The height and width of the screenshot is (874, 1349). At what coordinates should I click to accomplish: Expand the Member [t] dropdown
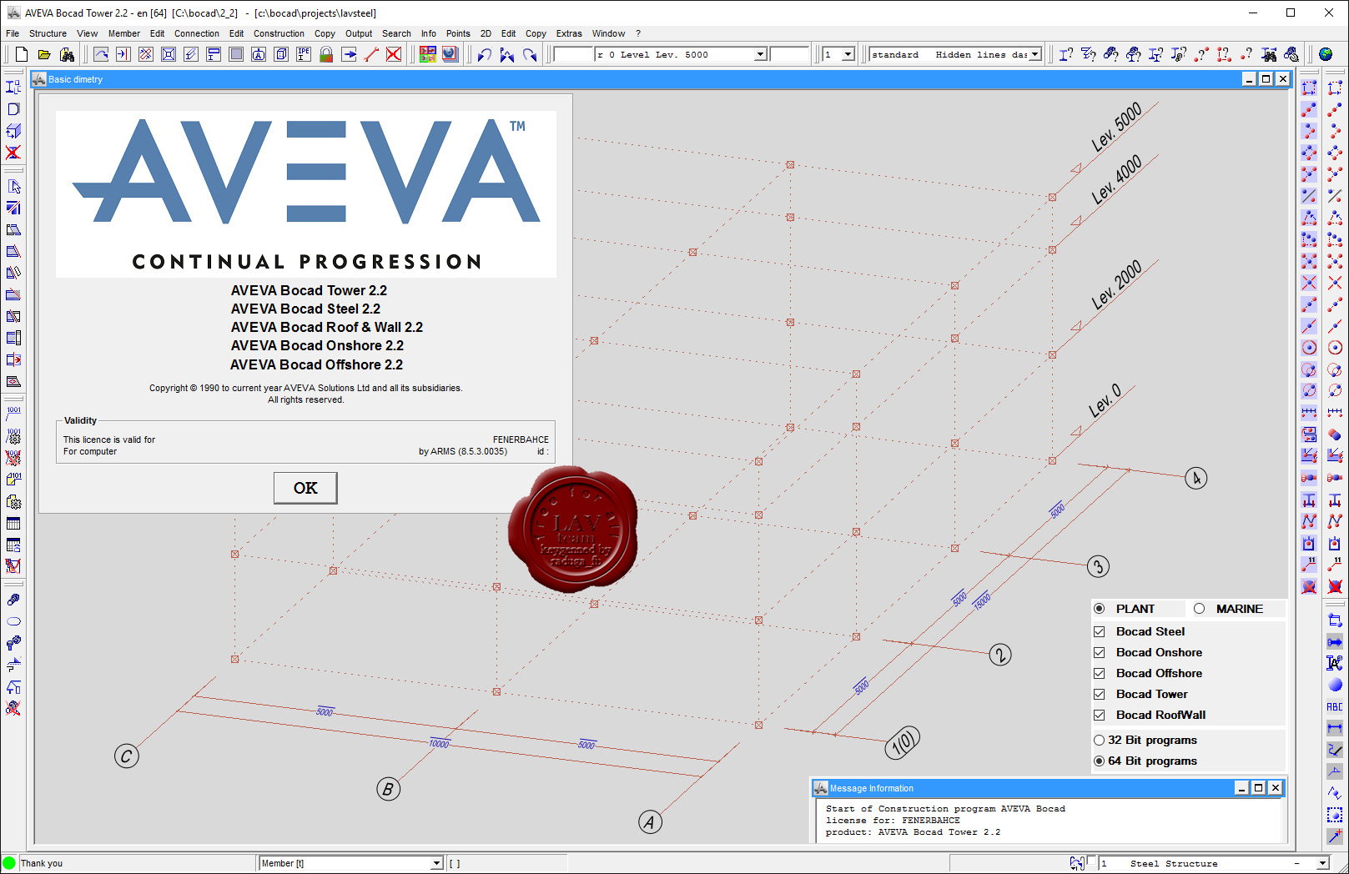436,863
